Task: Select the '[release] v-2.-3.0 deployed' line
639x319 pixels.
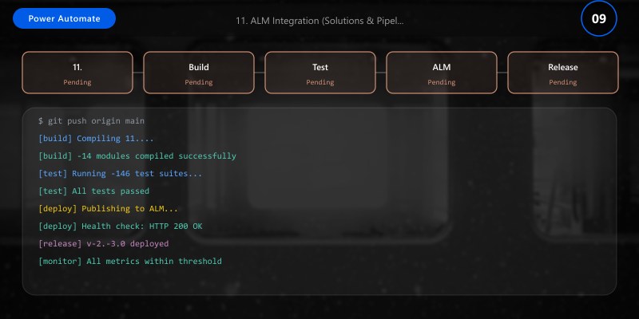Action: pyautogui.click(x=104, y=243)
